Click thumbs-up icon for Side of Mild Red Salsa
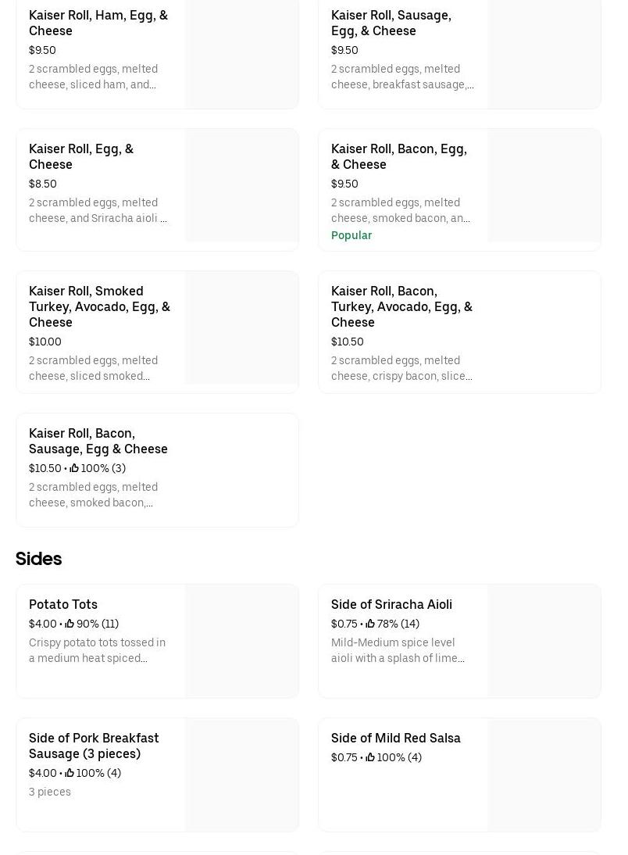The height and width of the screenshot is (855, 628). pyautogui.click(x=370, y=757)
